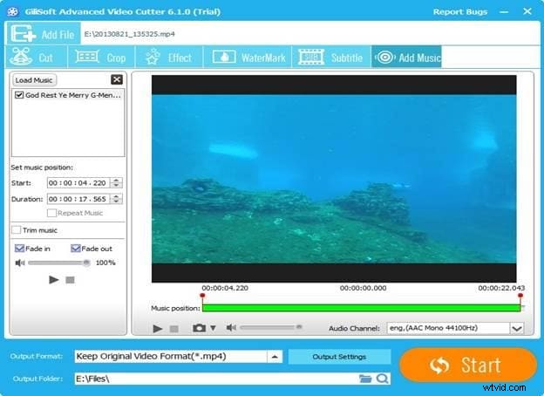Image resolution: width=544 pixels, height=396 pixels.
Task: Switch to the WaterMark tab
Action: pyautogui.click(x=248, y=57)
